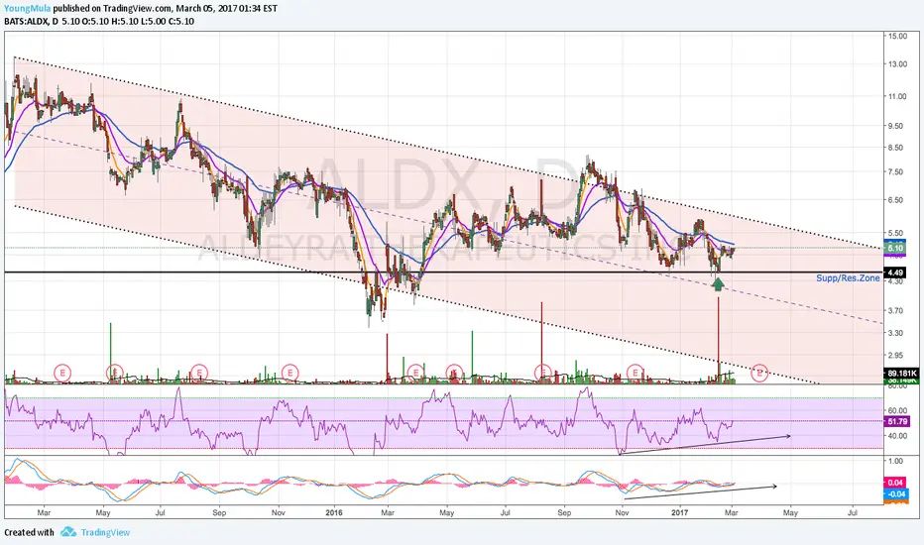
Task: Click the 3.70 price axis label
Action: 895,310
